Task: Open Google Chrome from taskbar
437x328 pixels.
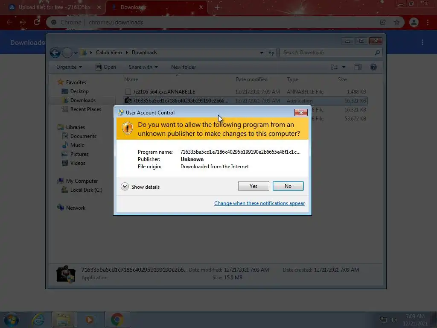Action: pos(117,319)
